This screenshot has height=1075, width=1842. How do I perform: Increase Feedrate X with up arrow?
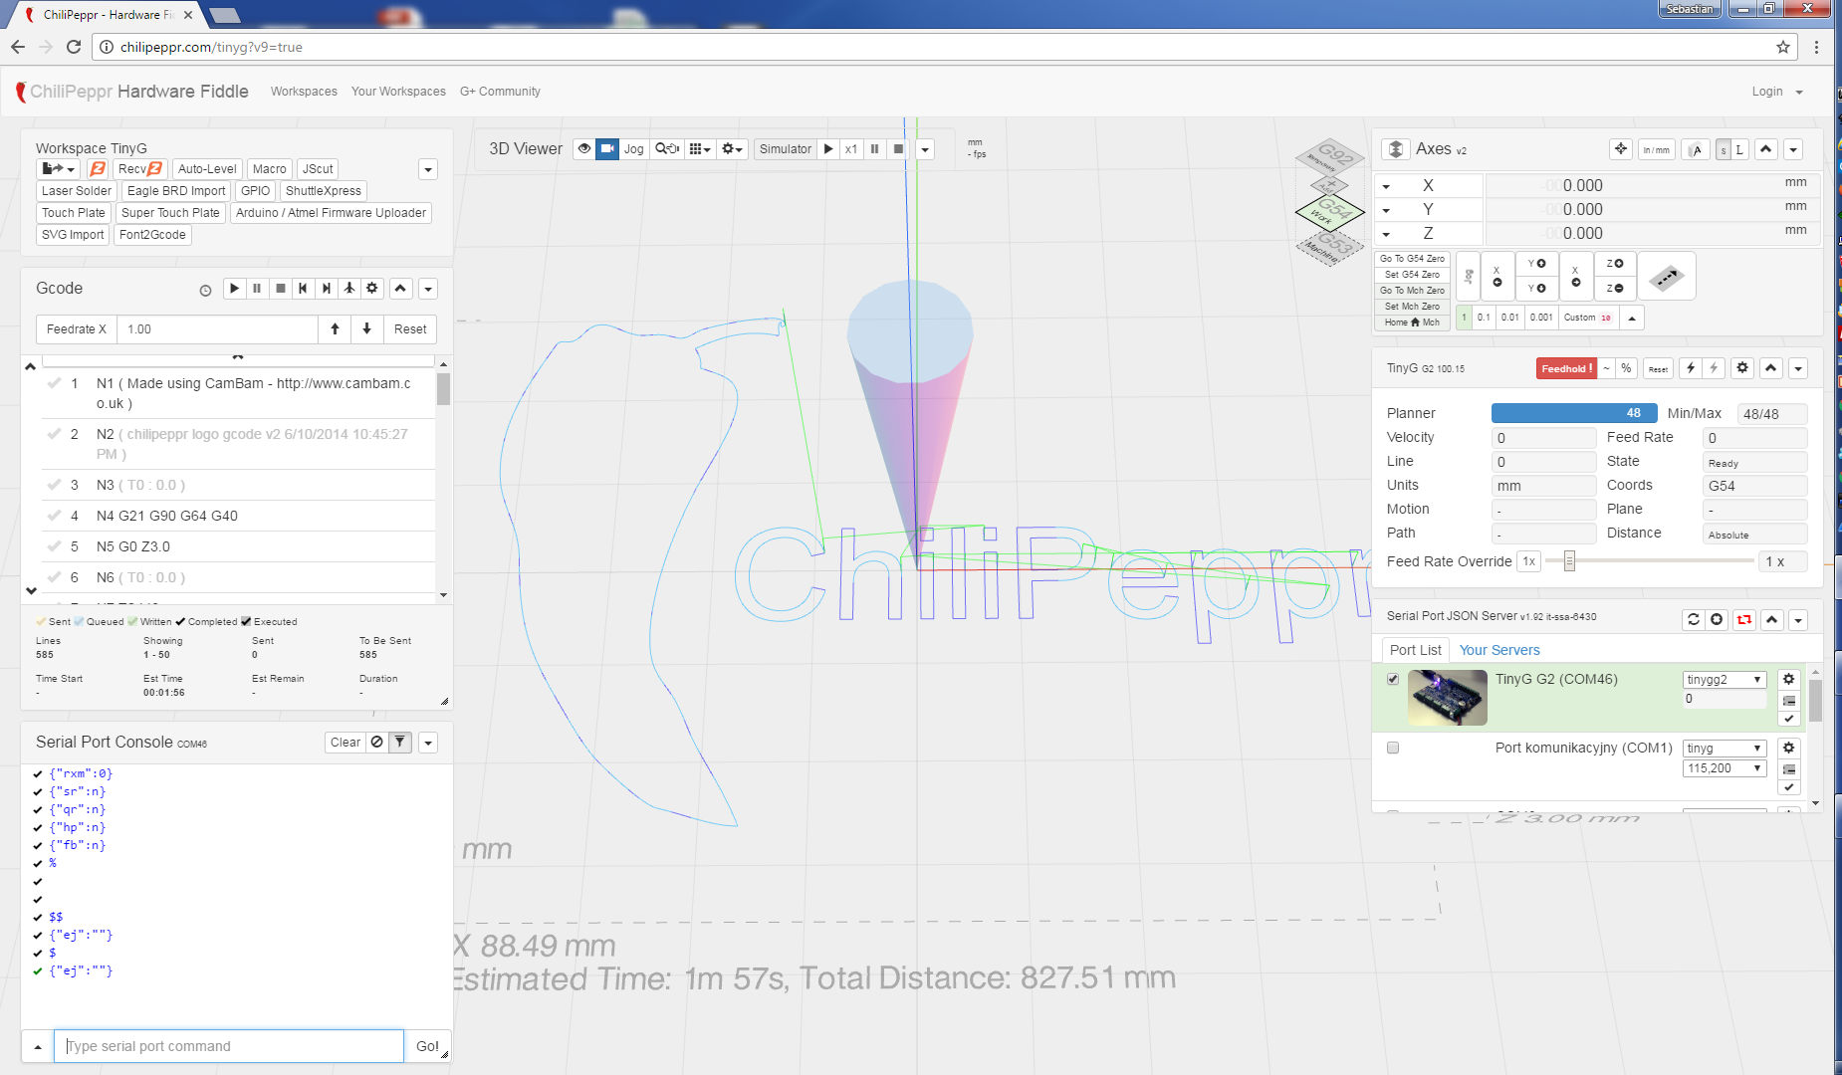click(335, 329)
